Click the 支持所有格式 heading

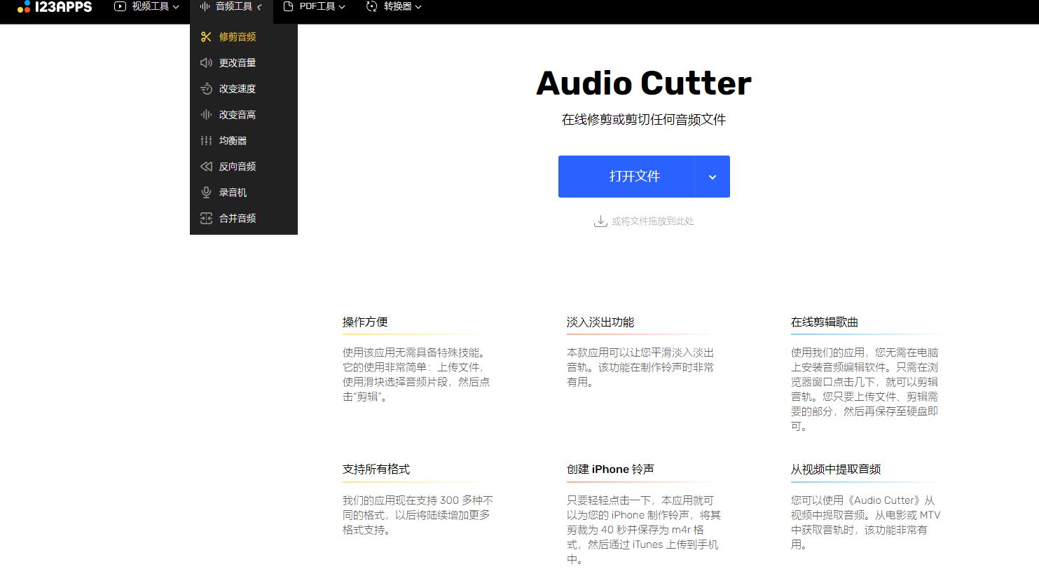(x=376, y=469)
